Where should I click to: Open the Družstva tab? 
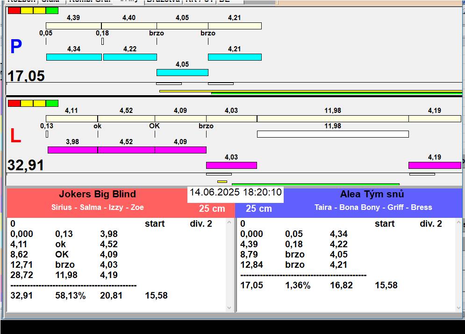click(163, 1)
